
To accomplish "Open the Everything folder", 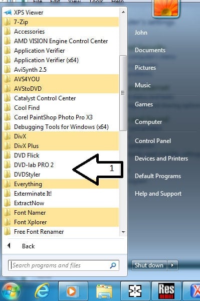I will coord(61,184).
